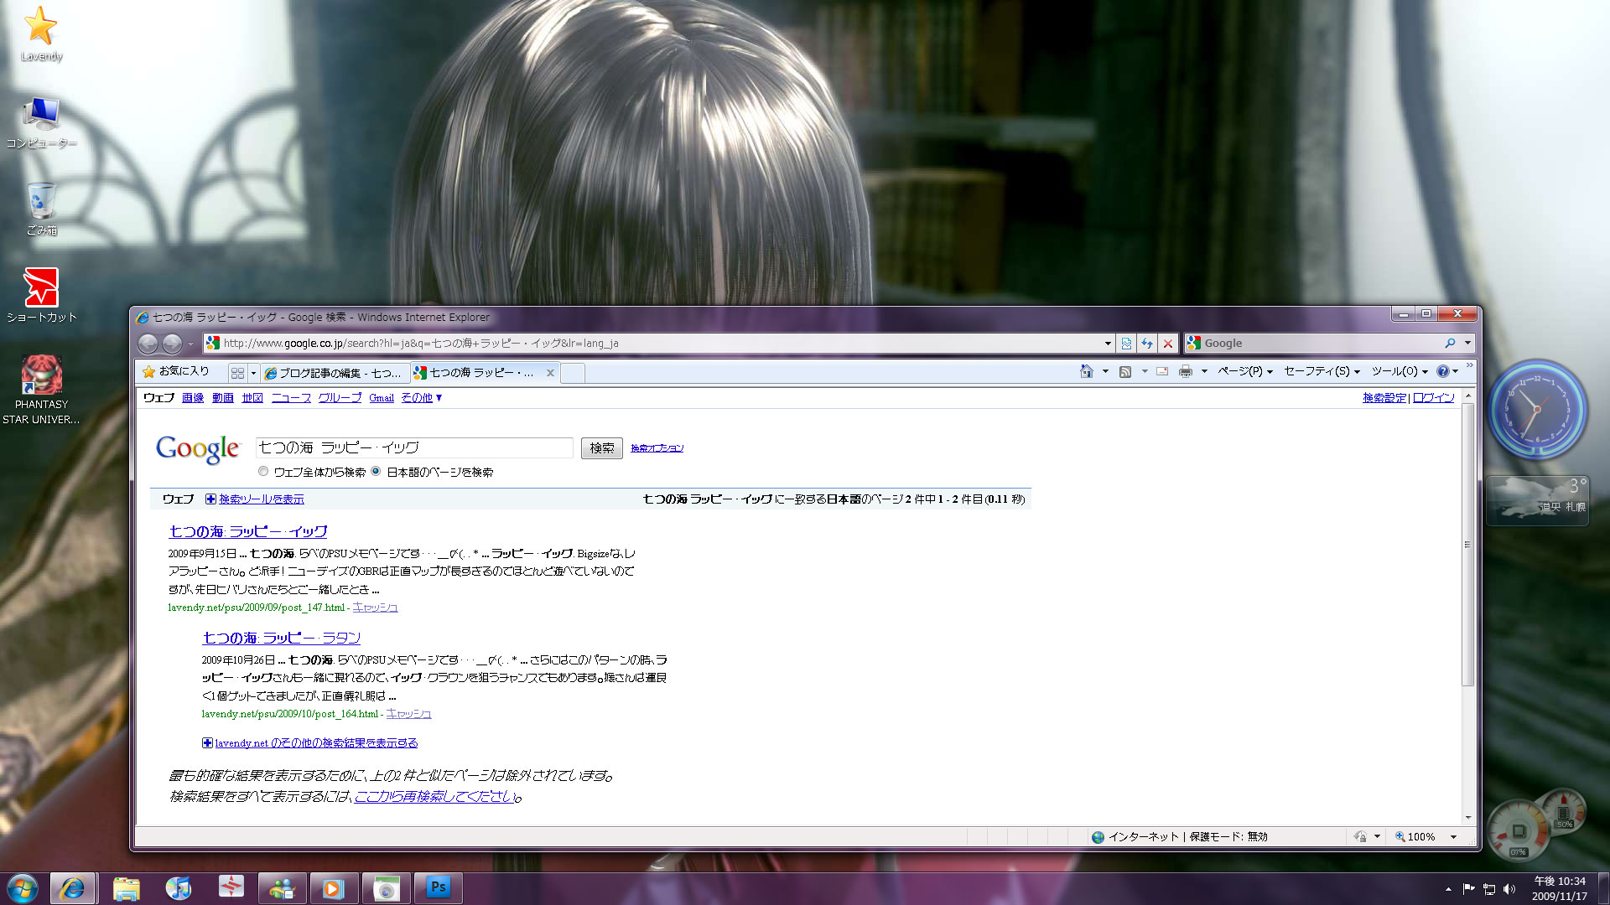Open the search provider dropdown arrow
Screen dimensions: 1610x905
(1467, 343)
